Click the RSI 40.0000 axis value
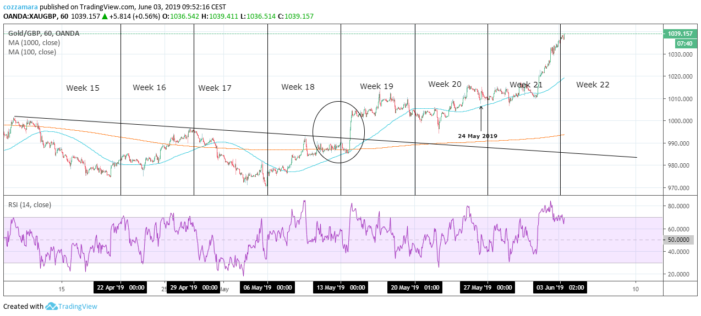 pos(680,251)
